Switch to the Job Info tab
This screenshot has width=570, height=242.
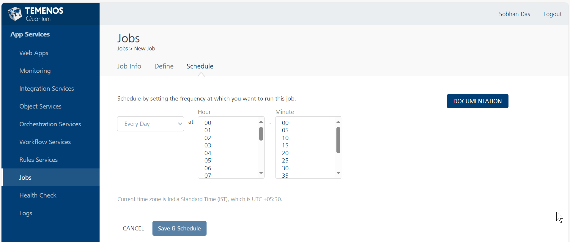pos(129,66)
